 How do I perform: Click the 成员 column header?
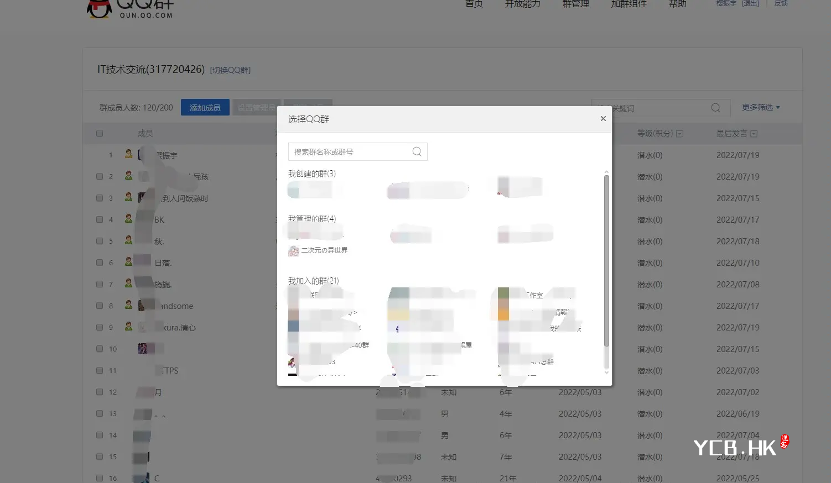click(146, 133)
